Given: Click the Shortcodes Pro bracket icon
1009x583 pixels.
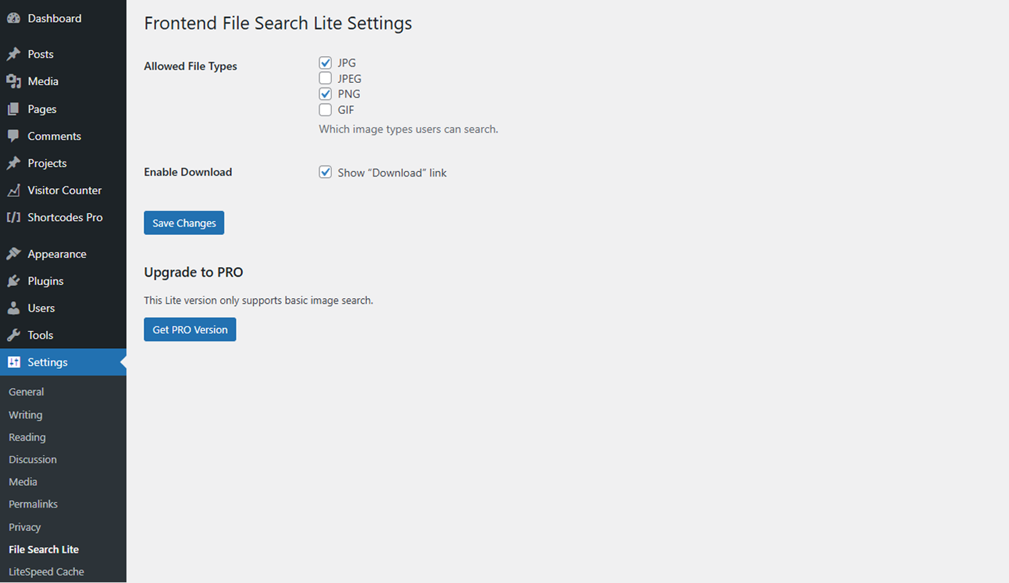Looking at the screenshot, I should point(13,217).
